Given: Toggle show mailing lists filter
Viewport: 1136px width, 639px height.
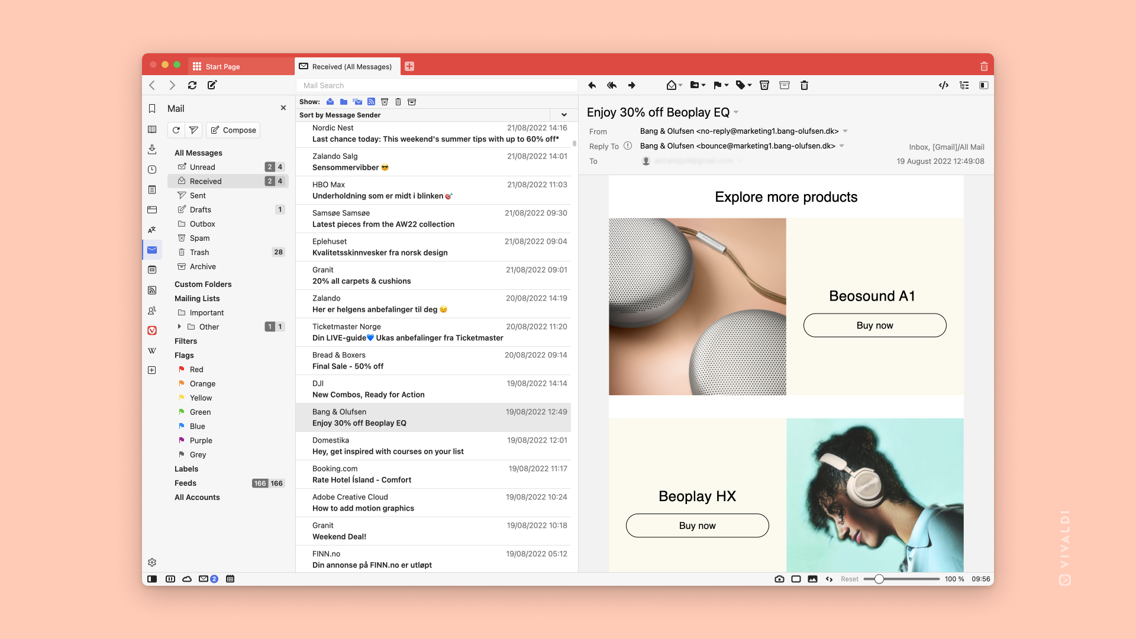Looking at the screenshot, I should click(x=357, y=102).
